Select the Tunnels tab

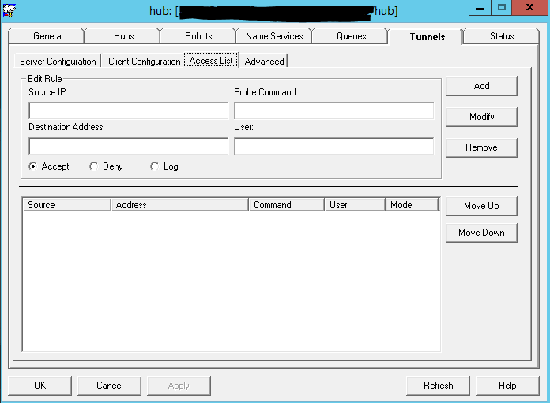(426, 36)
